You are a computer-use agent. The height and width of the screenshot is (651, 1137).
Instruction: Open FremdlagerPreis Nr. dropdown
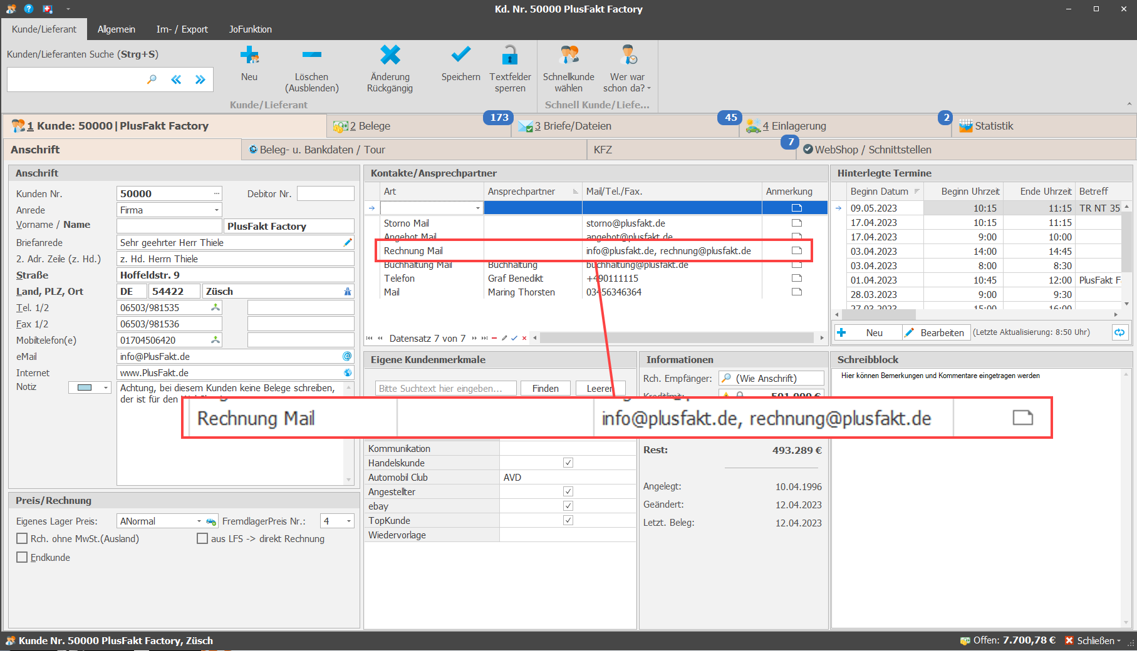349,521
